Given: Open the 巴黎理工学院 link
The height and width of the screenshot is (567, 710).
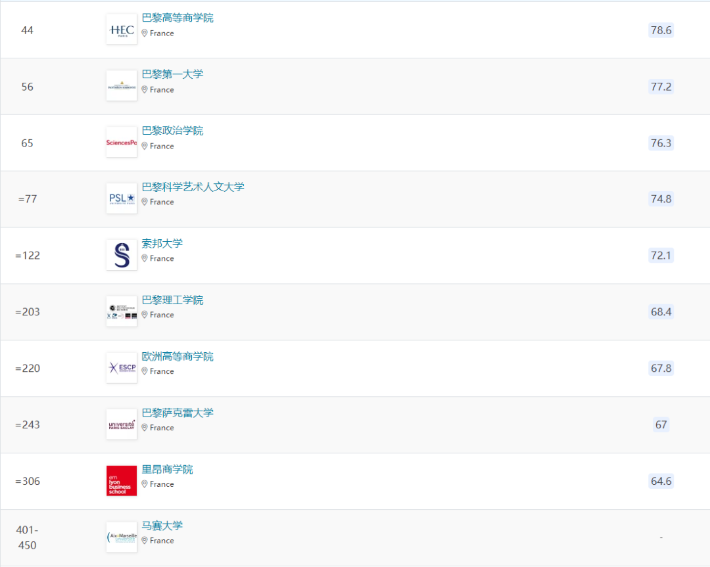Looking at the screenshot, I should [172, 300].
